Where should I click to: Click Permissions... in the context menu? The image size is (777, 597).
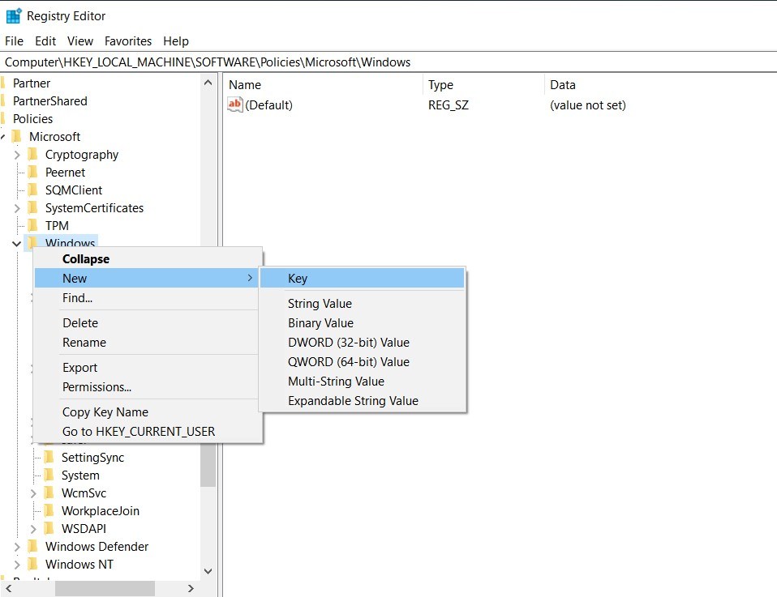pos(97,387)
